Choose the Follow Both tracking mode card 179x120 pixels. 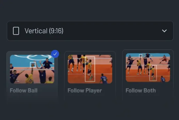(x=148, y=75)
